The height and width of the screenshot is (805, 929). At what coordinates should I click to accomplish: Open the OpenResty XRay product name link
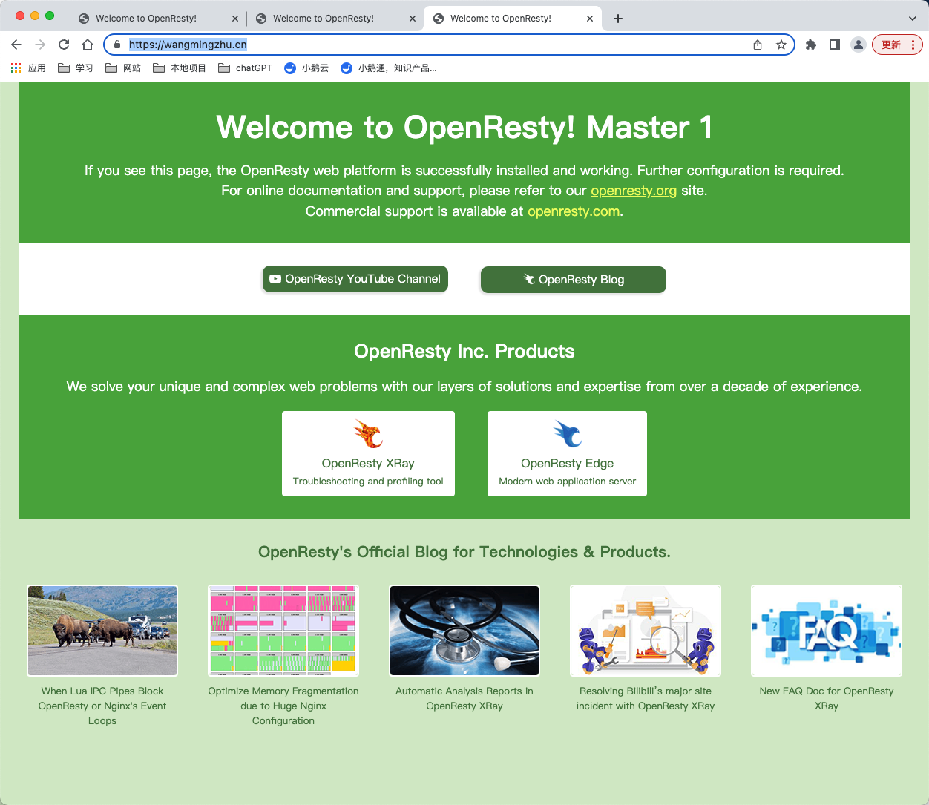[368, 463]
